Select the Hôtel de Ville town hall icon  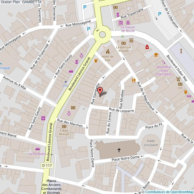pos(108,51)
